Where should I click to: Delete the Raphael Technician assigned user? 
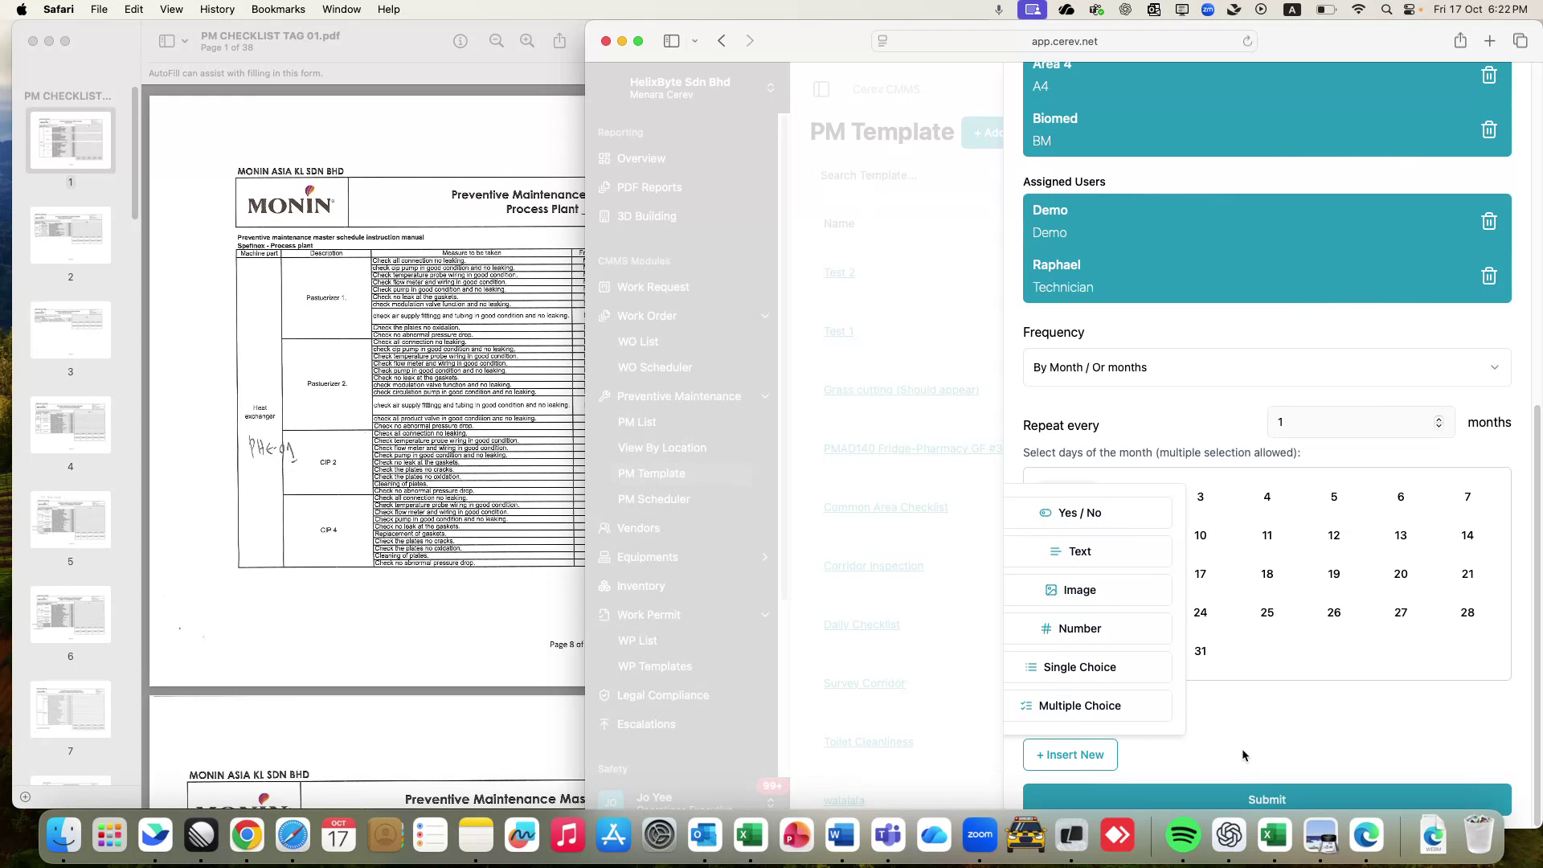point(1488,276)
